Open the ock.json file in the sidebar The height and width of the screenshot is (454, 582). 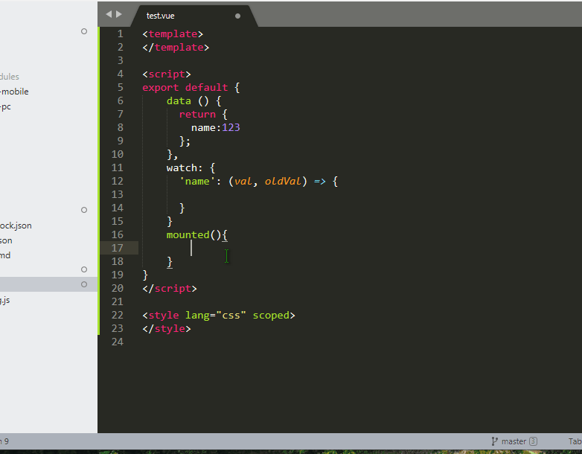[16, 226]
